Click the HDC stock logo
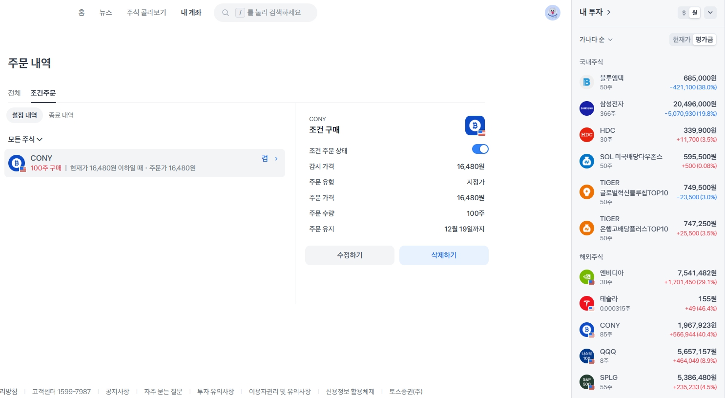 587,135
